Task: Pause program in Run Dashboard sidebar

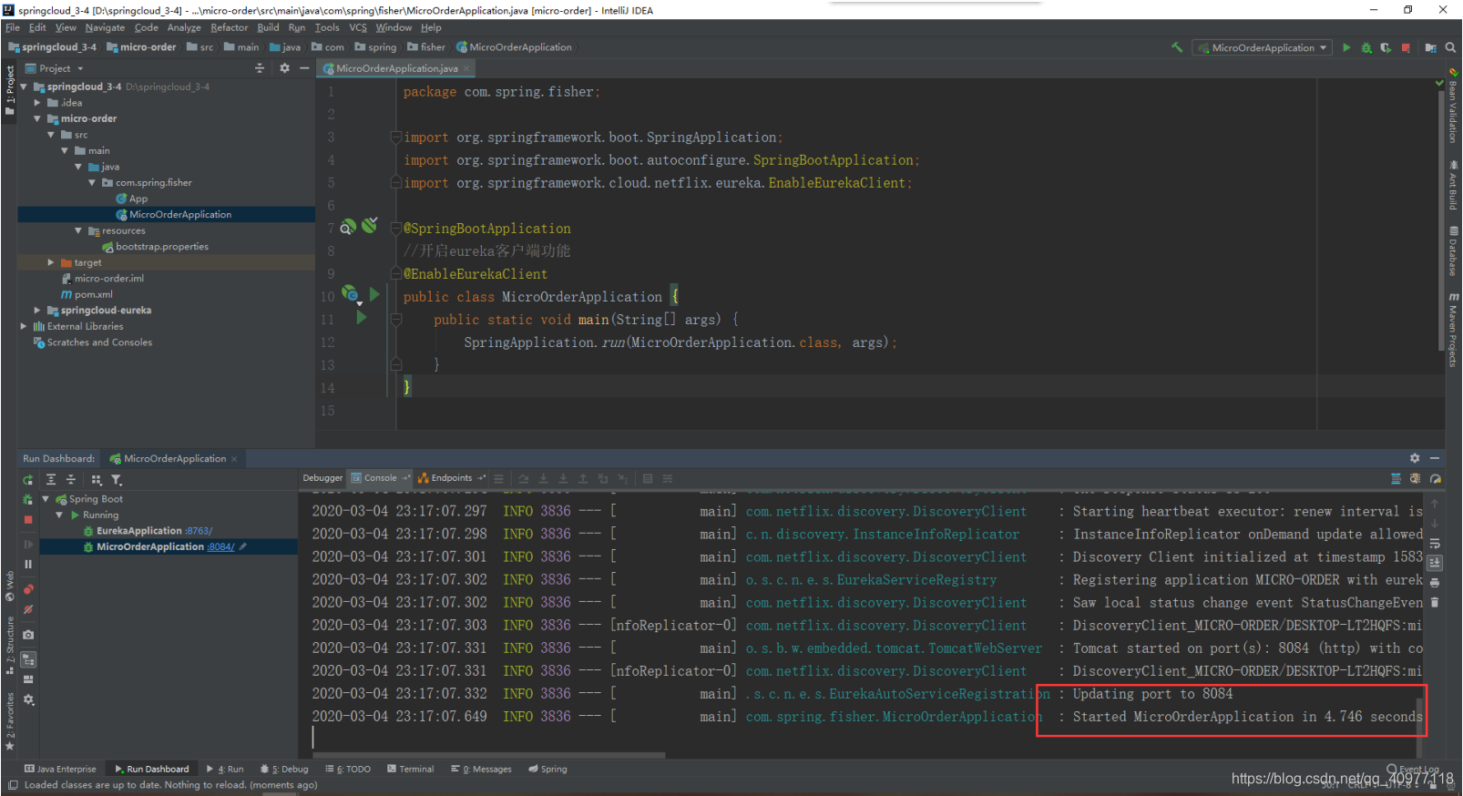Action: pos(28,564)
